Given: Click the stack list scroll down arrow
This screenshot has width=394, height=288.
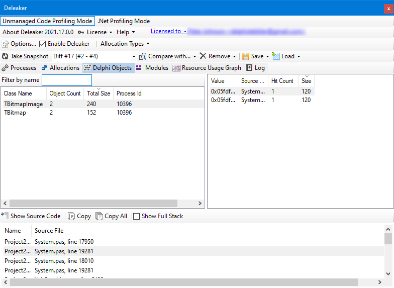Looking at the screenshot, I should (x=388, y=273).
